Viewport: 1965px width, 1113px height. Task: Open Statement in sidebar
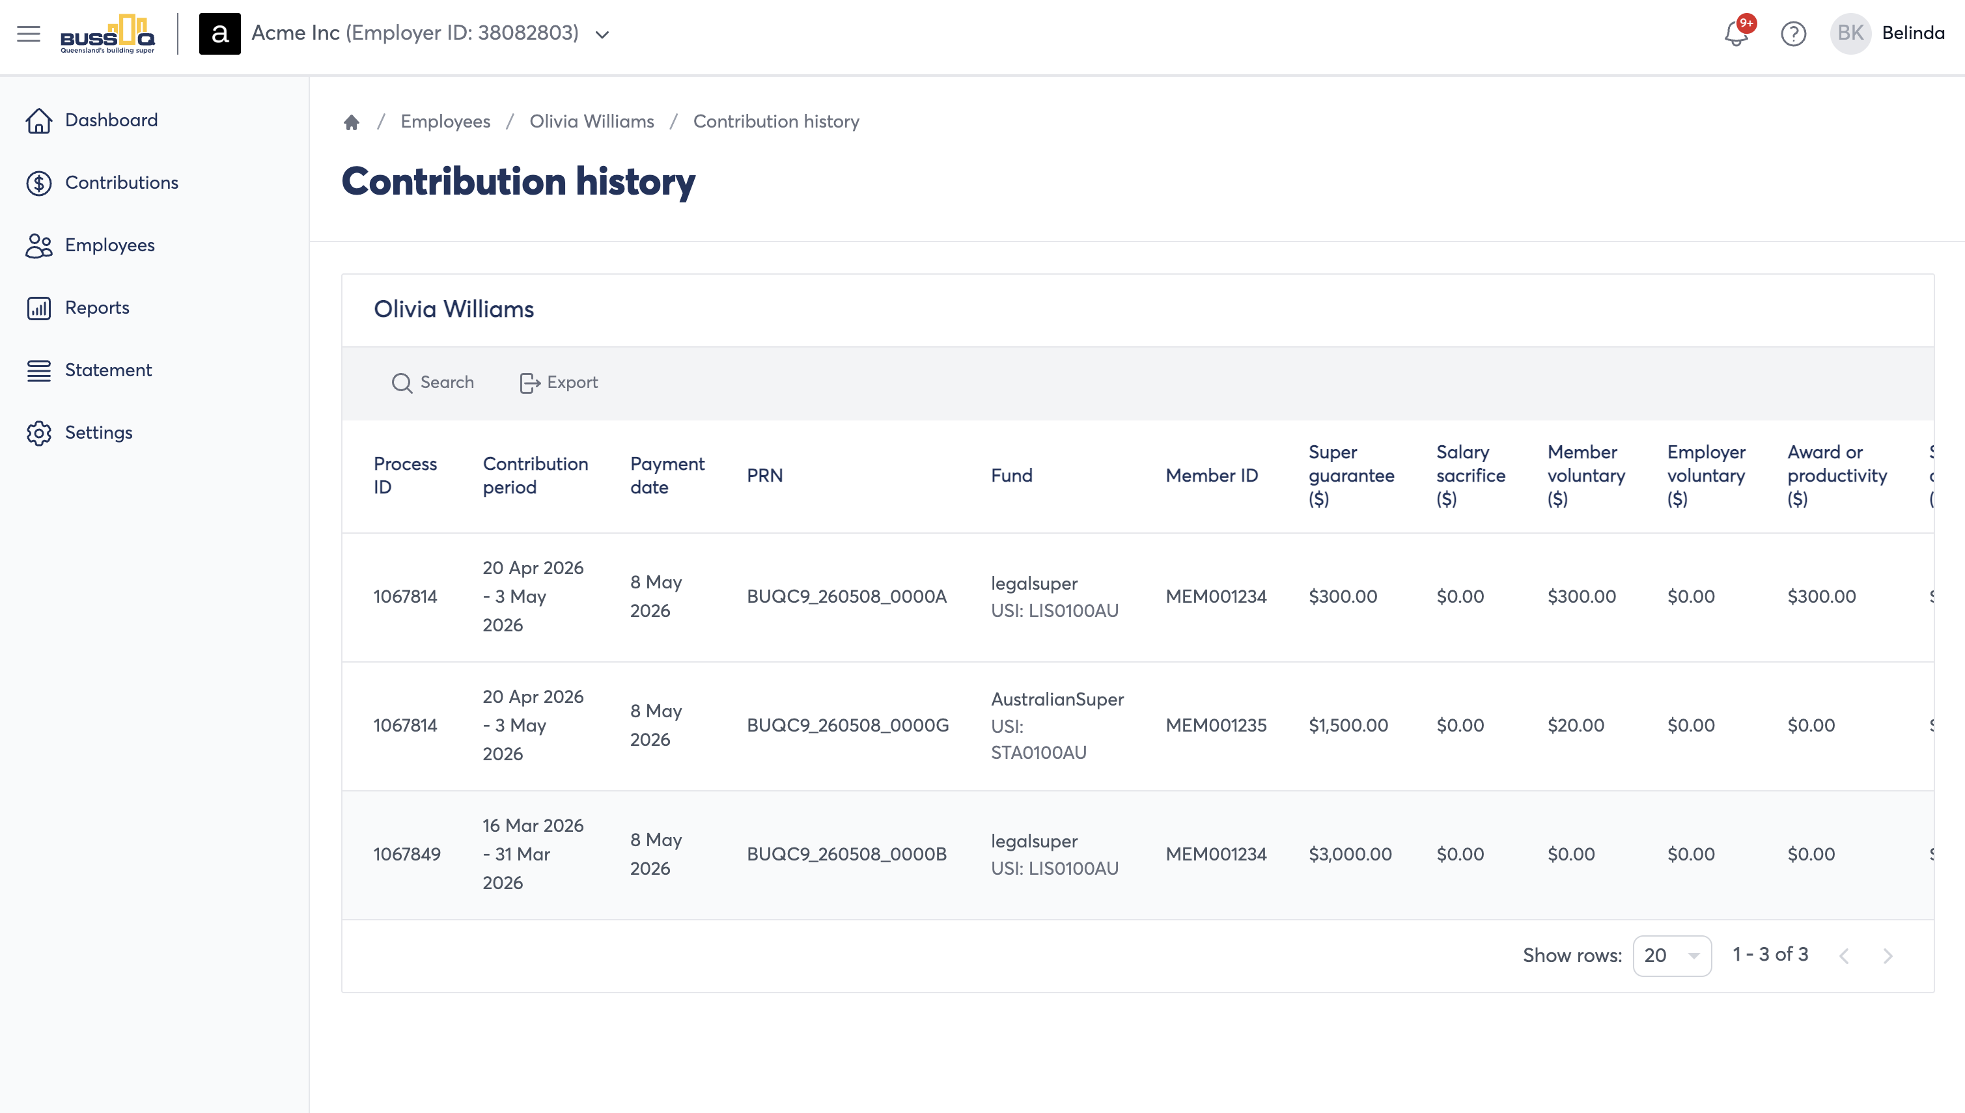[x=108, y=370]
